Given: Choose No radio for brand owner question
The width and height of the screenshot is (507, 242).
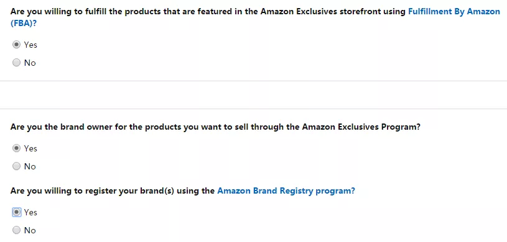Looking at the screenshot, I should (x=17, y=166).
